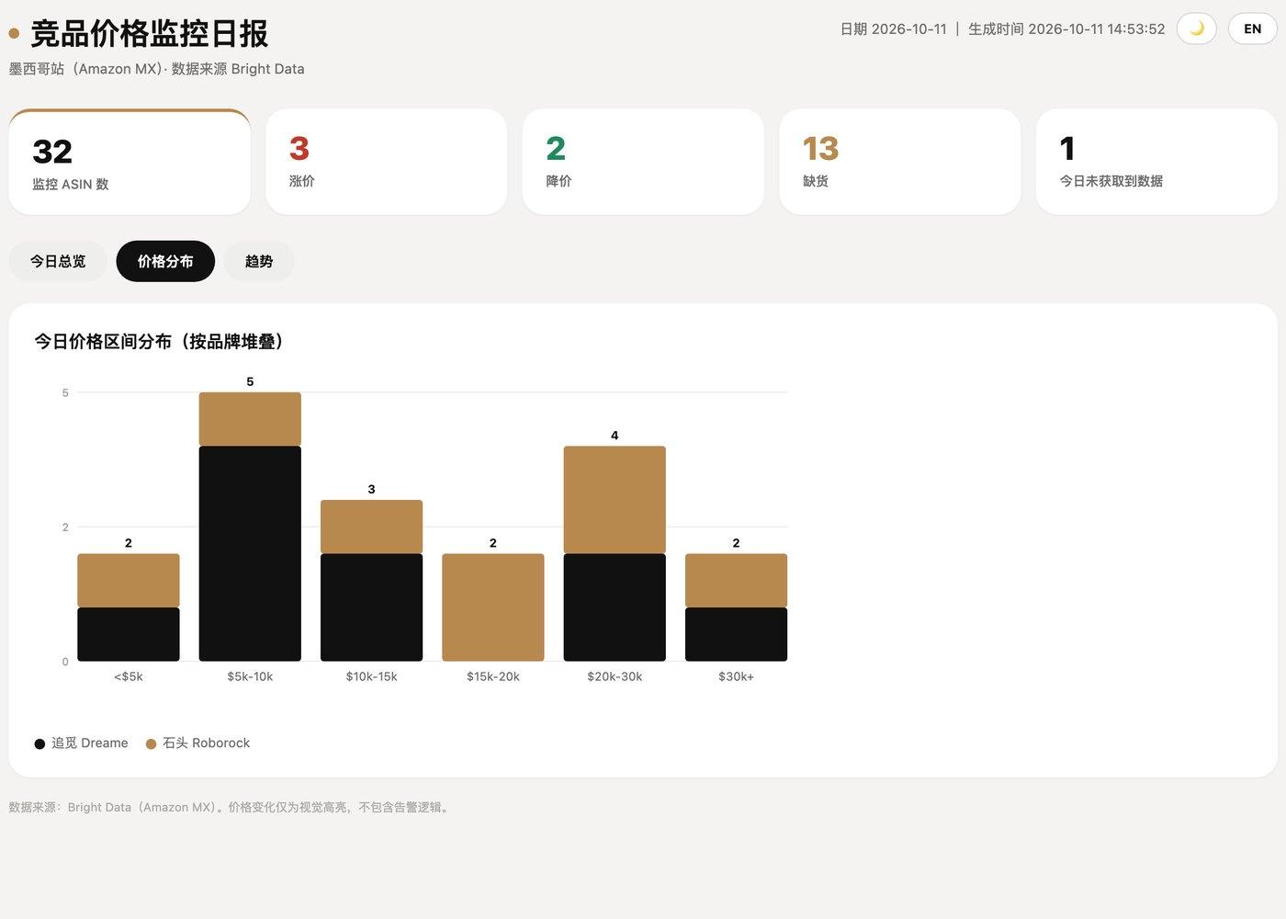Click the $20k-30k axis label
Image resolution: width=1286 pixels, height=919 pixels.
point(615,676)
